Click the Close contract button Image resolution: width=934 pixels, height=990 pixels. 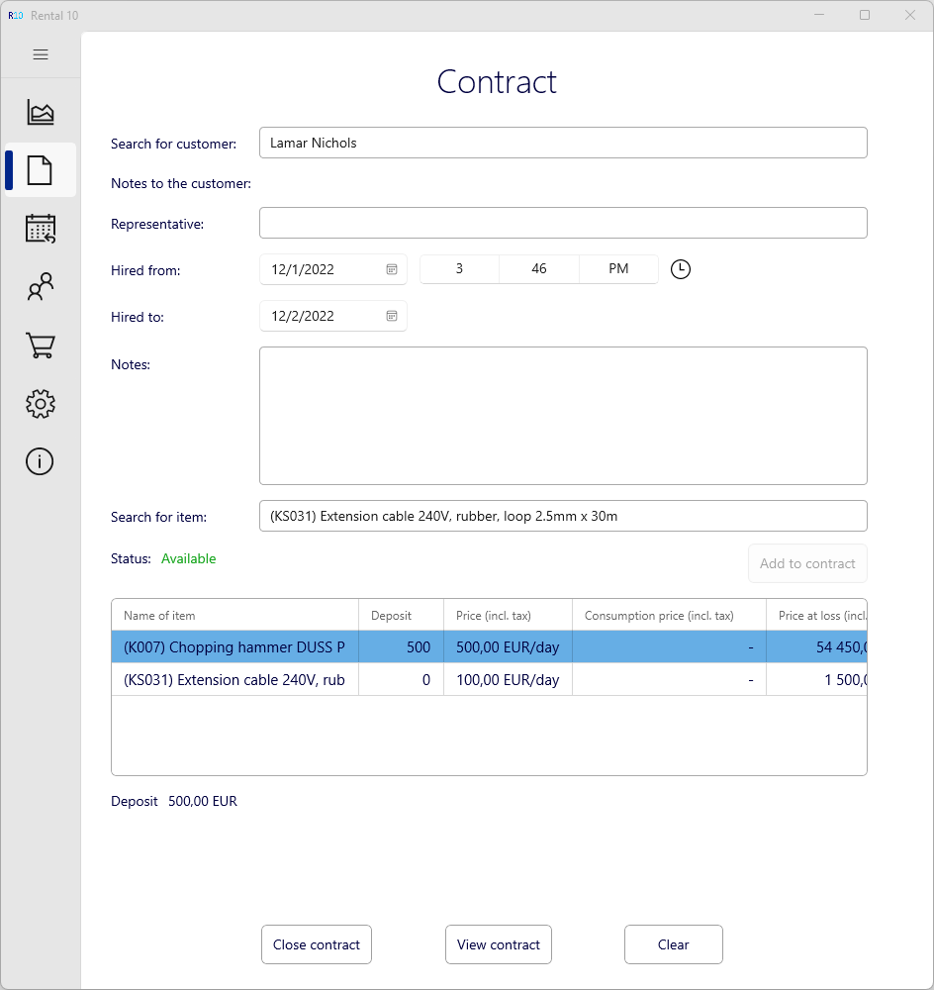pyautogui.click(x=317, y=944)
